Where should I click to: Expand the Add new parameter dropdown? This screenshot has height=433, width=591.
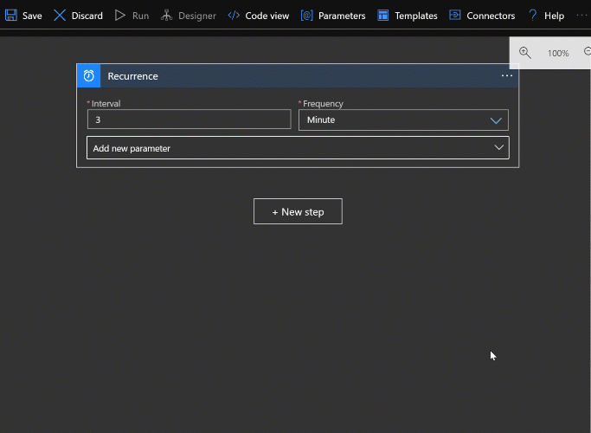298,148
